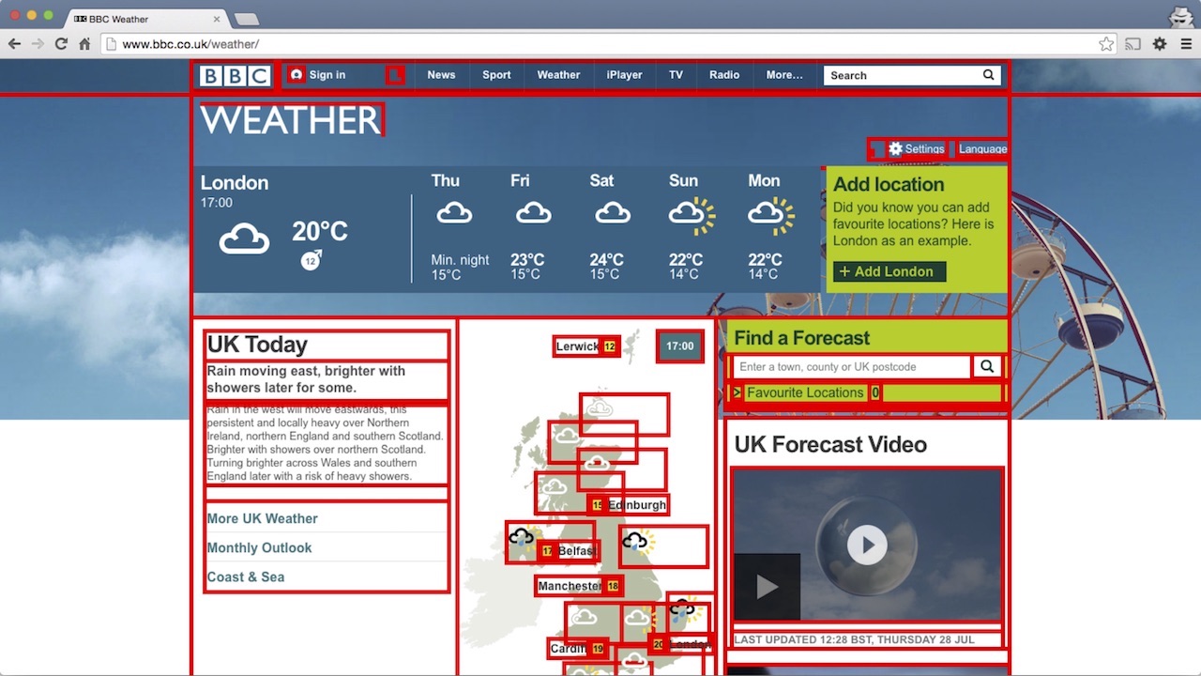This screenshot has height=676, width=1201.
Task: Click the Add London button
Action: click(889, 271)
